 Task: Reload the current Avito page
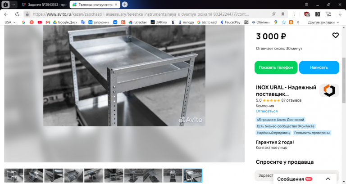(17, 14)
